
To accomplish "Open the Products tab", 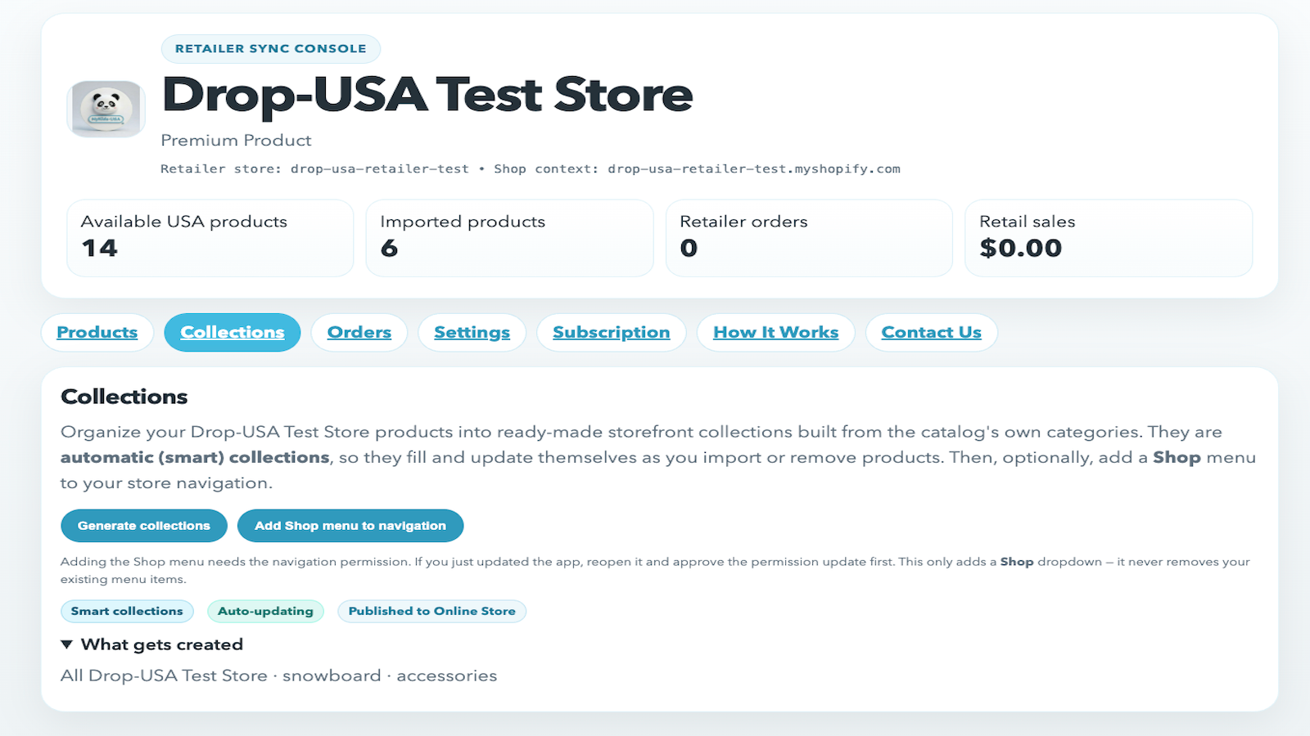I will click(x=97, y=332).
